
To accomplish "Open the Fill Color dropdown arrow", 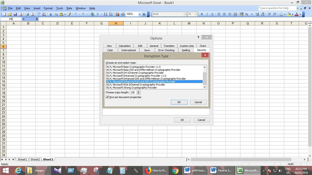I will coord(292,14).
